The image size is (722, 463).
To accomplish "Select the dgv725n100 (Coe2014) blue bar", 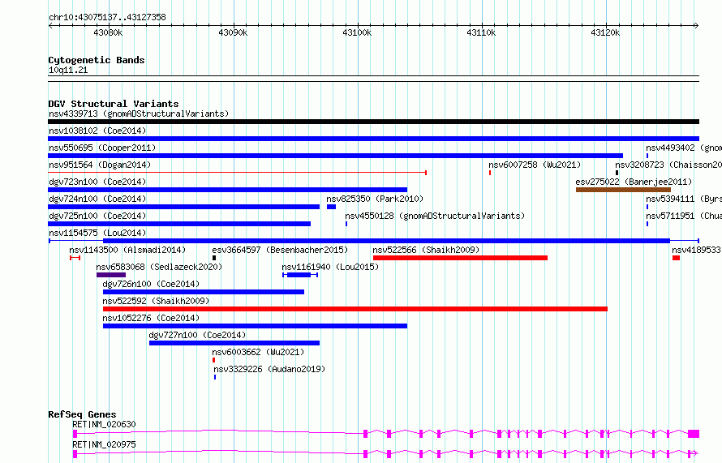I will (179, 224).
